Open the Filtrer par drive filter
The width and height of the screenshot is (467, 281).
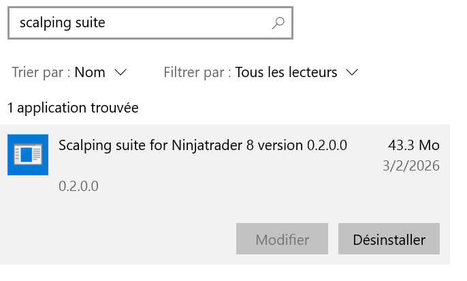261,72
